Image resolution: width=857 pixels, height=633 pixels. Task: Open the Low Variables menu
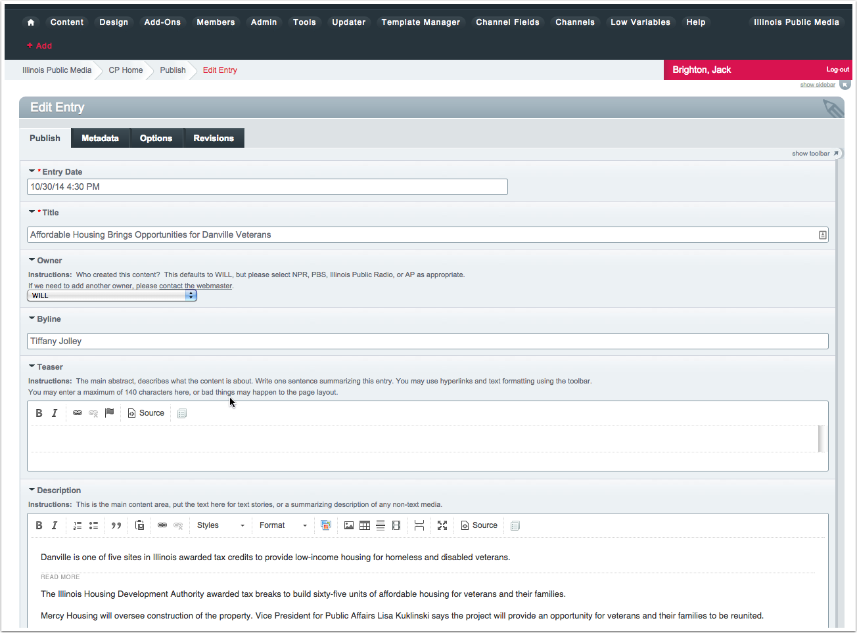(640, 22)
